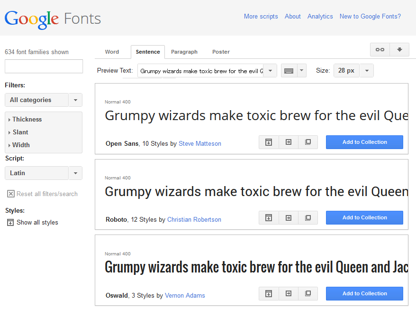Expand the Slant filter
Screen dimensions: 416x310
coord(18,132)
